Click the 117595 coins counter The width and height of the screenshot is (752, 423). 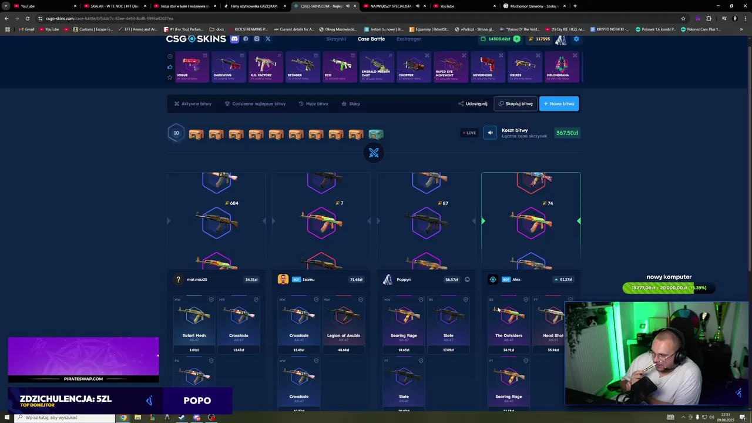coord(539,39)
